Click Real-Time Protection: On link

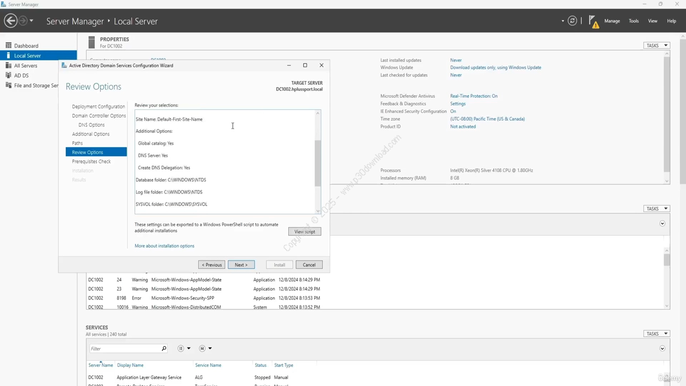click(474, 96)
